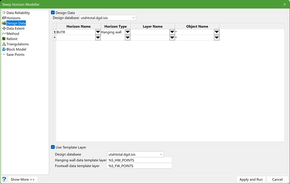Click the Triangulations triangle icon
Viewport: 290px width, 184px height.
pyautogui.click(x=4, y=44)
